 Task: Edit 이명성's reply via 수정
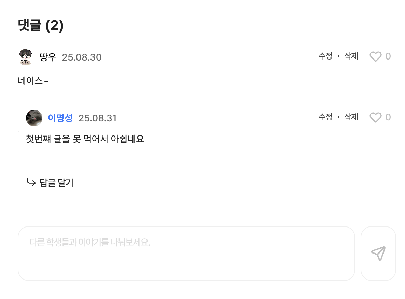(325, 117)
